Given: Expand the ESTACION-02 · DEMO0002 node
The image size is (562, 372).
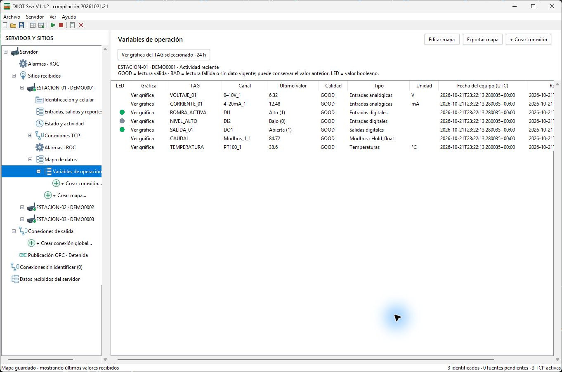Looking at the screenshot, I should (x=22, y=207).
